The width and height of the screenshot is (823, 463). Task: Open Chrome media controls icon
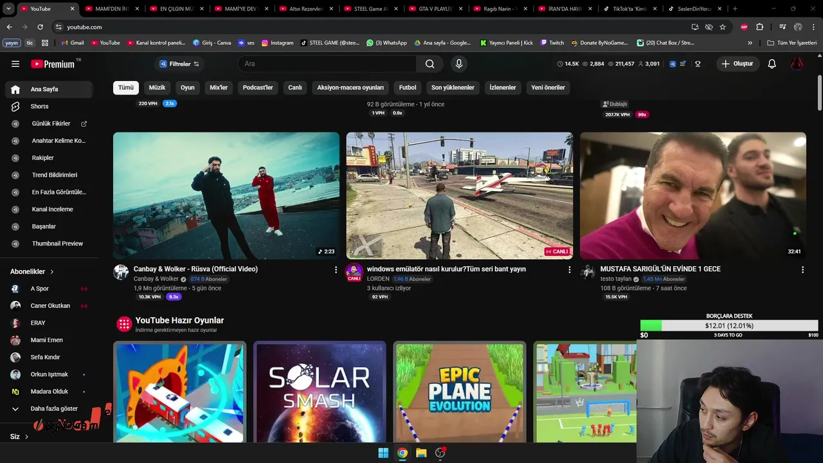click(782, 27)
